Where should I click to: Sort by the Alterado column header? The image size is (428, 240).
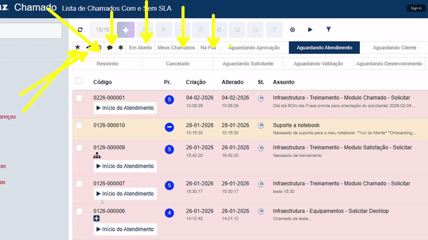tap(232, 82)
